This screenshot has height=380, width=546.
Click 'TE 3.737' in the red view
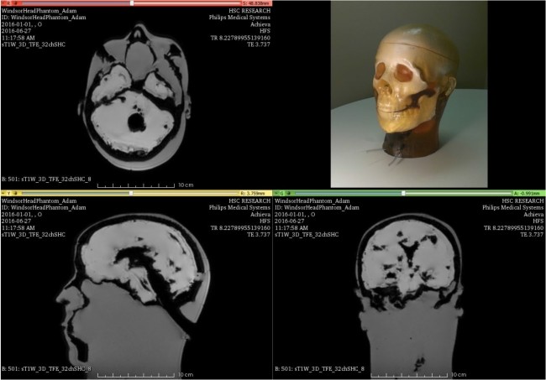click(259, 44)
